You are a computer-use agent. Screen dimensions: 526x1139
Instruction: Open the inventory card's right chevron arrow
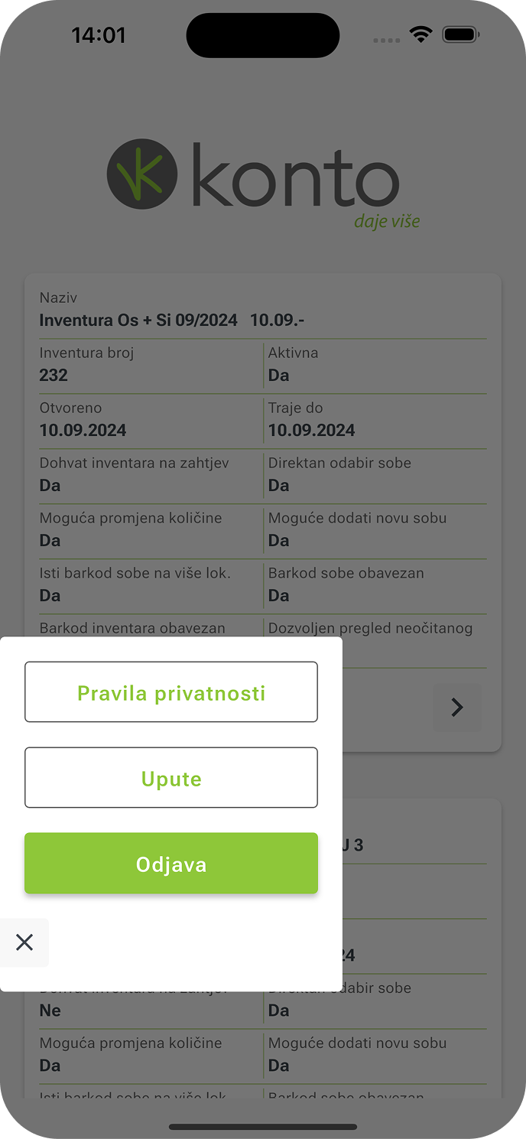click(x=457, y=708)
